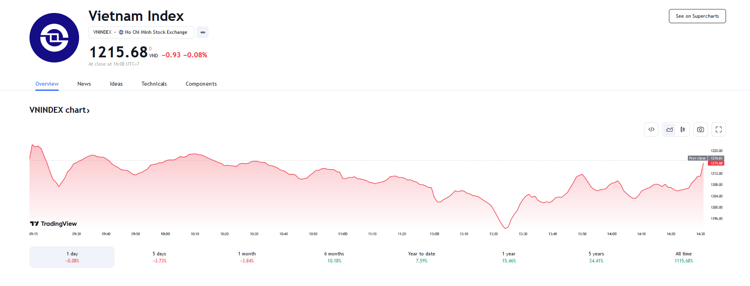The width and height of the screenshot is (750, 286).
Task: Take a chart snapshot with camera icon
Action: [700, 130]
